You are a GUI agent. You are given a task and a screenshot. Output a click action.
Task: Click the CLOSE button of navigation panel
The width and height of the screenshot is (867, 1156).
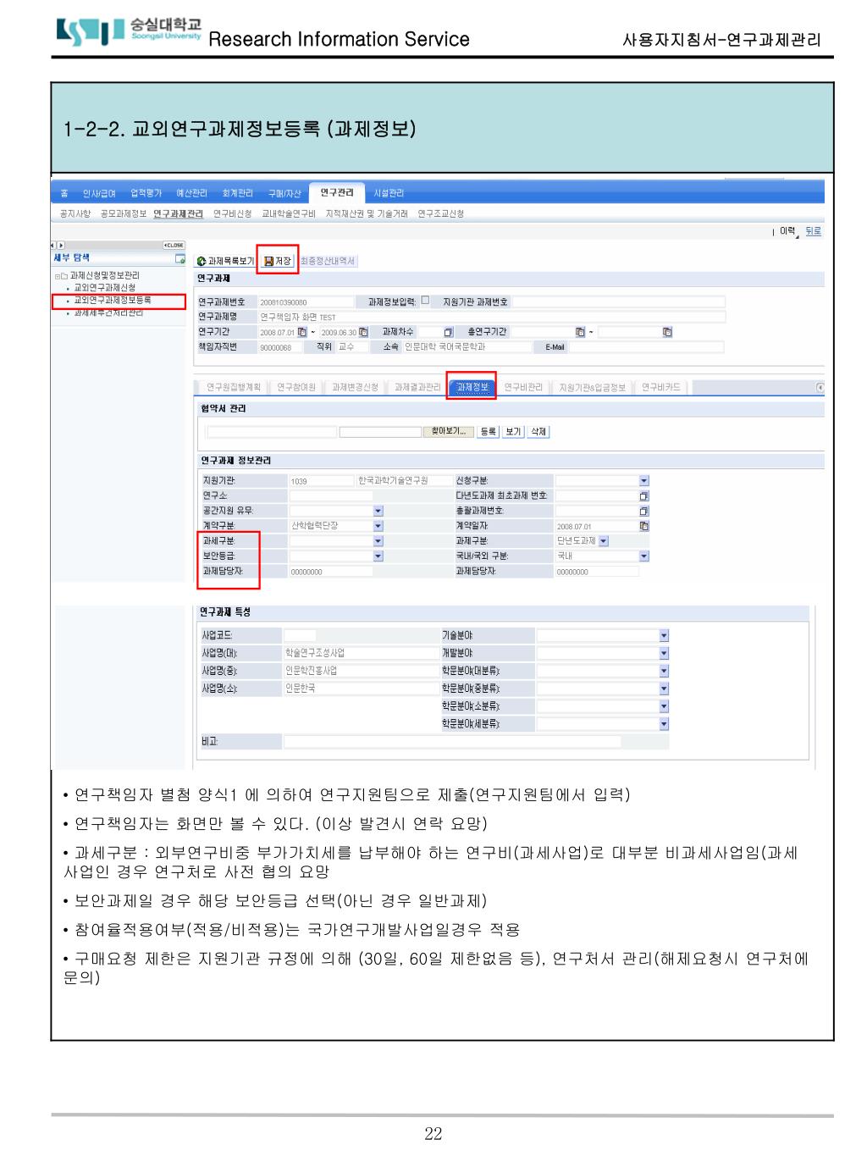coord(174,245)
